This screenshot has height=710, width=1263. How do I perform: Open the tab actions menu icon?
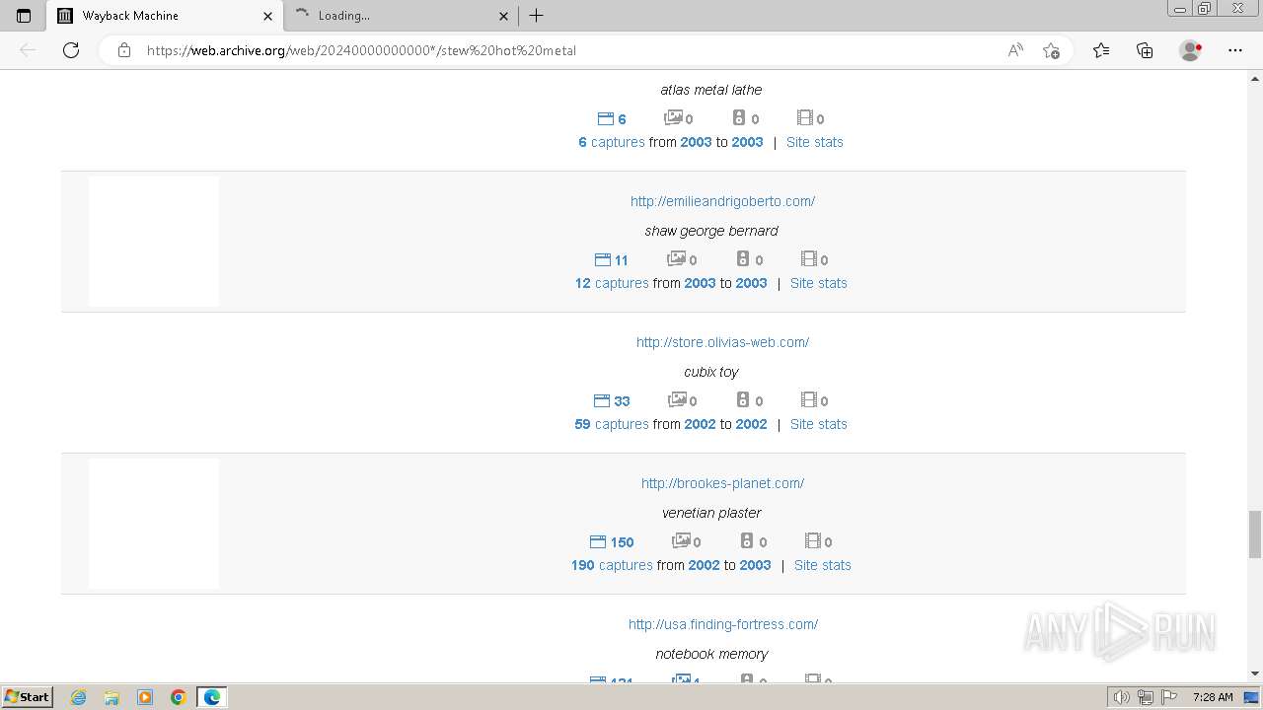pyautogui.click(x=24, y=16)
